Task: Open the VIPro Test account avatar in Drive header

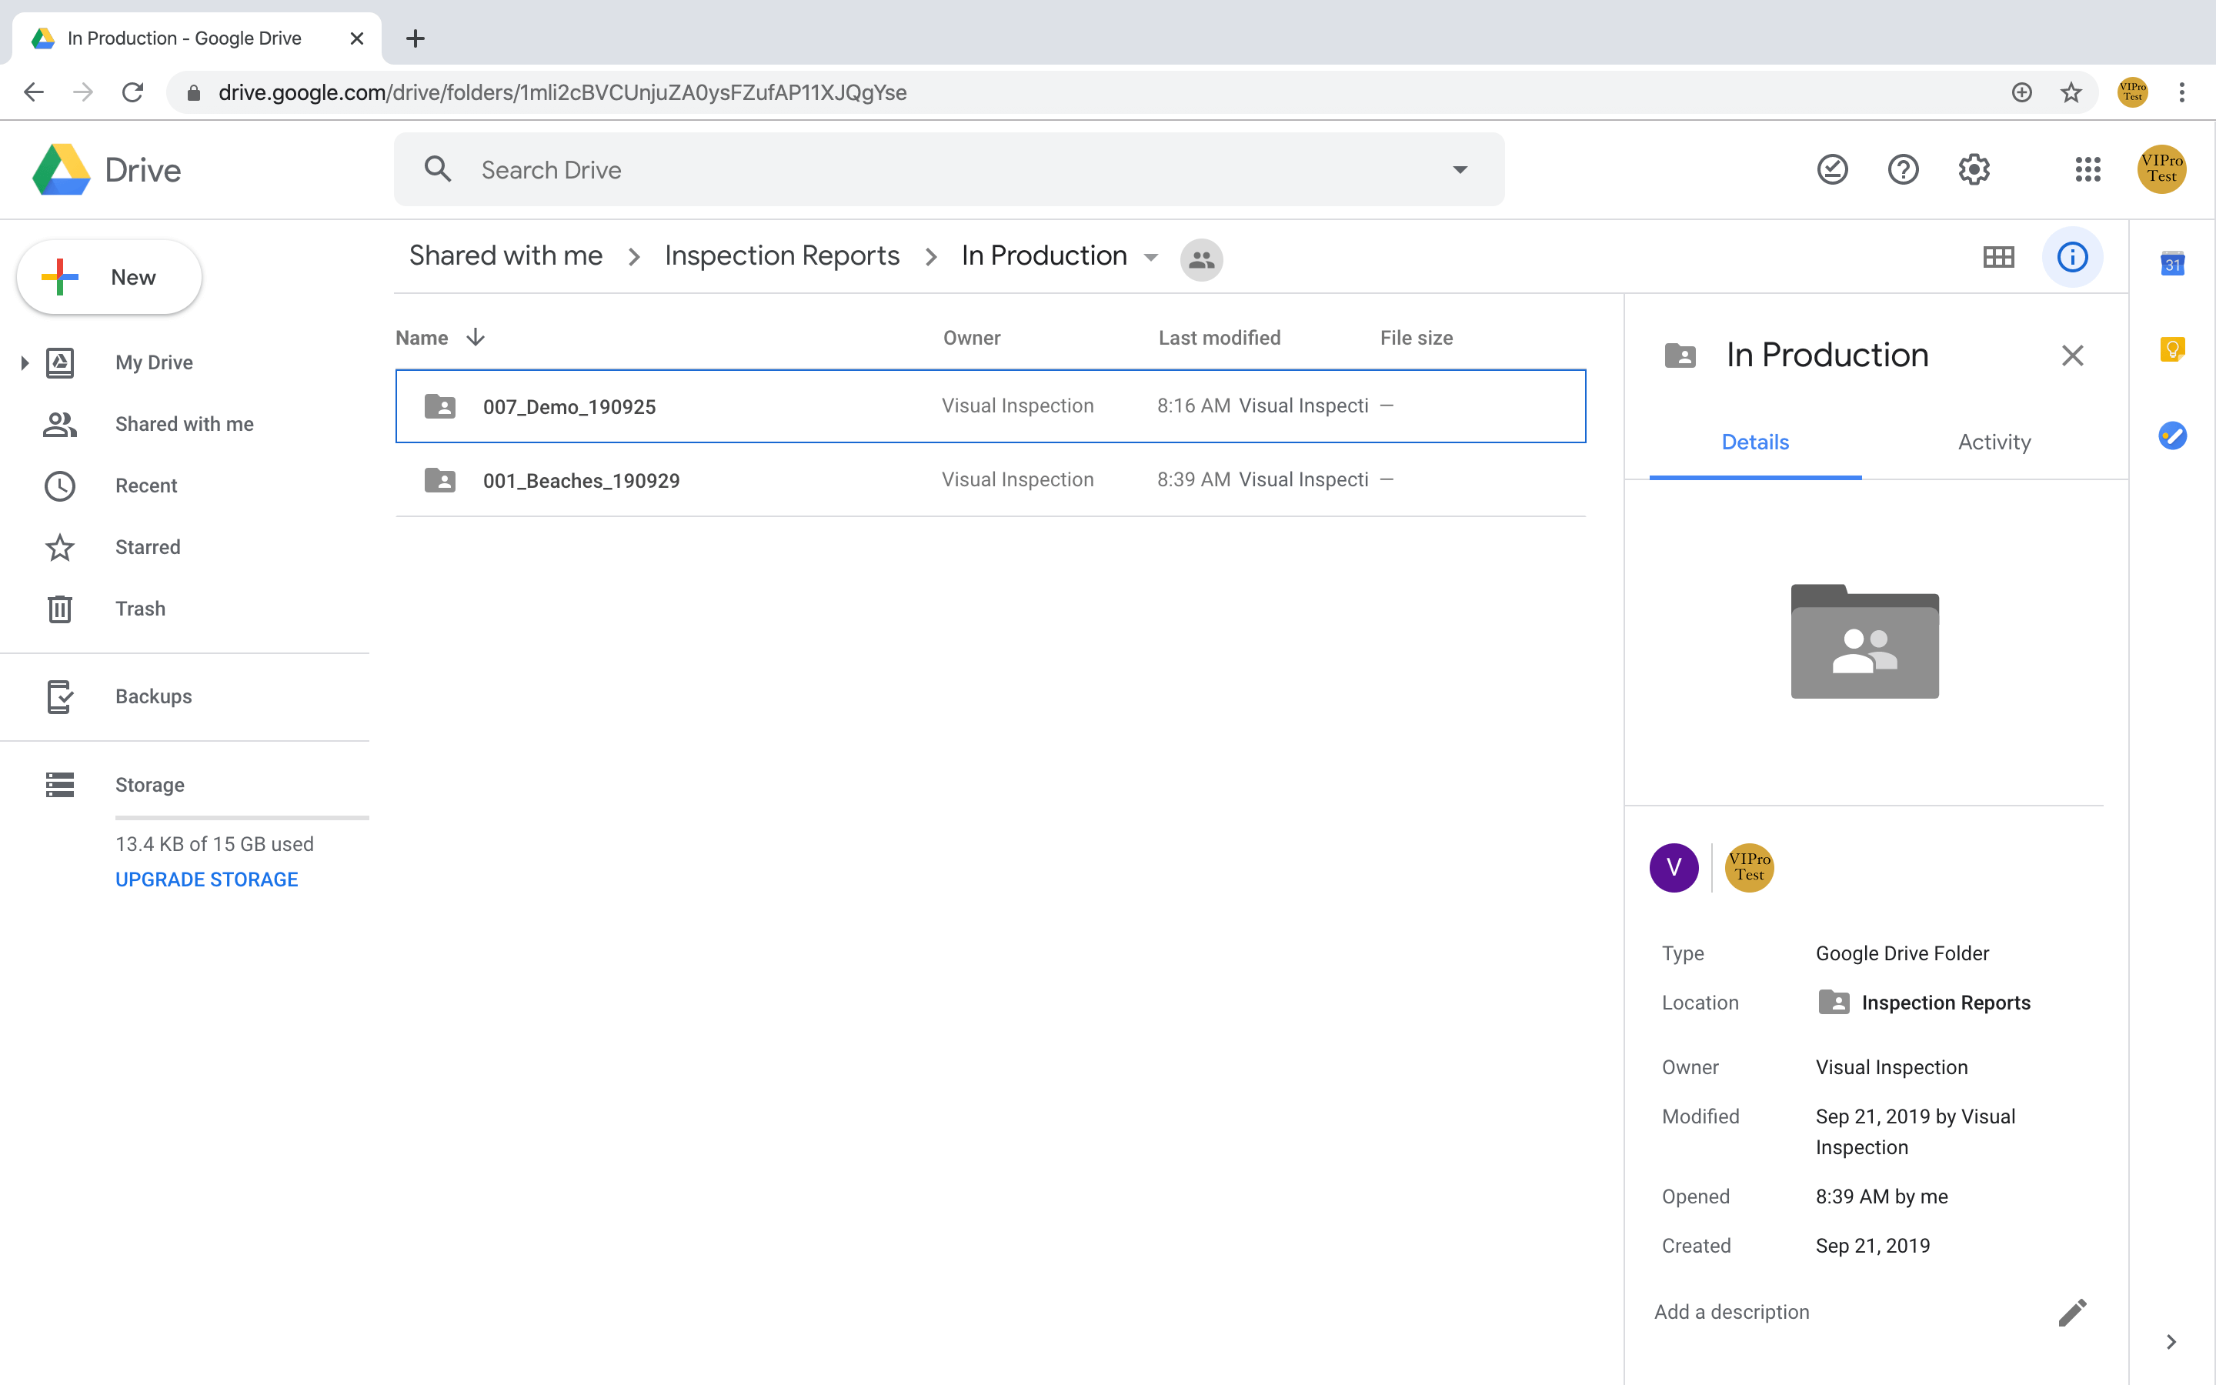Action: [2162, 169]
